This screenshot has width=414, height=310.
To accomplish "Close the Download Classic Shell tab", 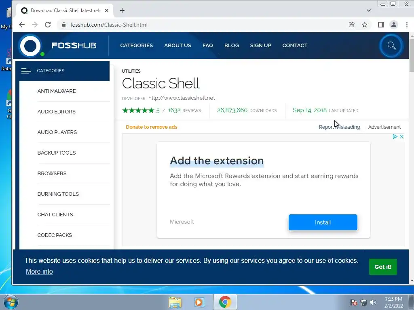I will pyautogui.click(x=107, y=10).
